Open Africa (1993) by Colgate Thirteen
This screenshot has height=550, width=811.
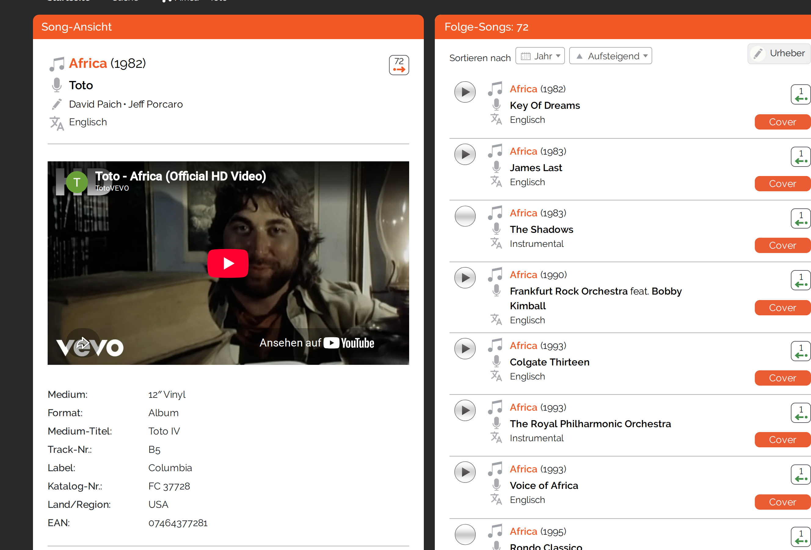pos(523,345)
